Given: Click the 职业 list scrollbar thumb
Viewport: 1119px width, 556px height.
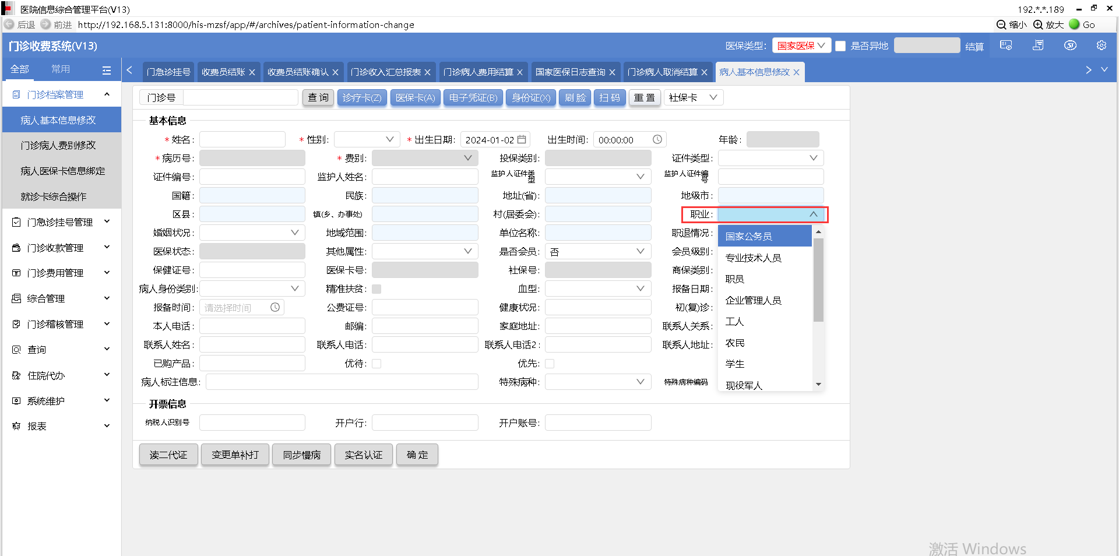Looking at the screenshot, I should pos(818,280).
